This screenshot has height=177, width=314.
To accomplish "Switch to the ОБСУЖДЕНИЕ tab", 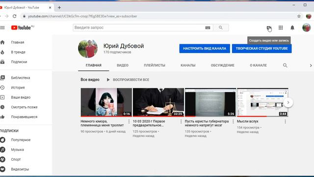I will coord(222,65).
